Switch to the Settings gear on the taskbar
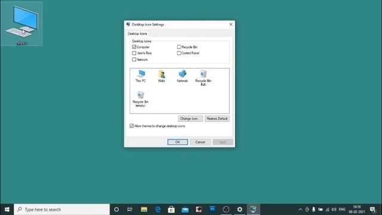 [240, 210]
